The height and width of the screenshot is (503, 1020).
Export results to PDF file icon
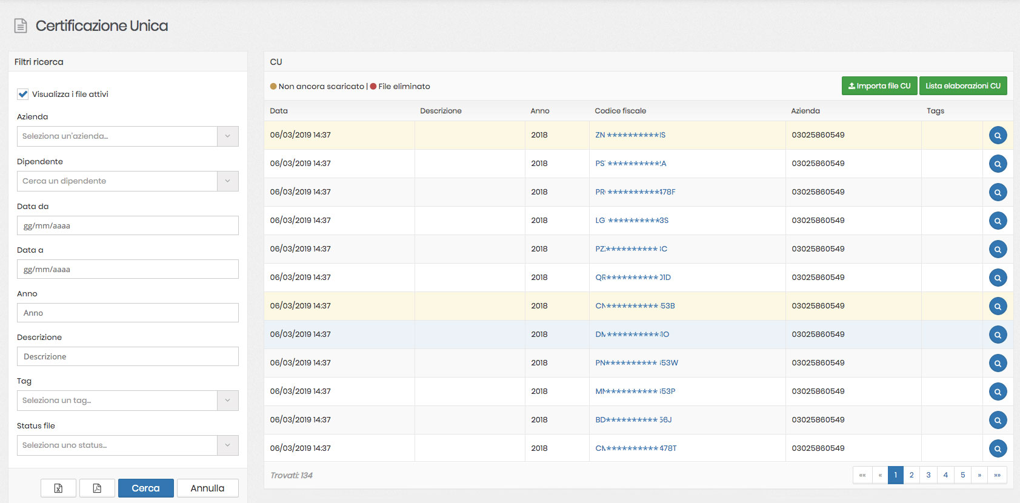coord(97,488)
